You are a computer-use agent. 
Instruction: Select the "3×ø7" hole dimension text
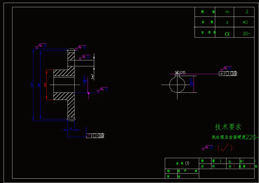coord(92,77)
